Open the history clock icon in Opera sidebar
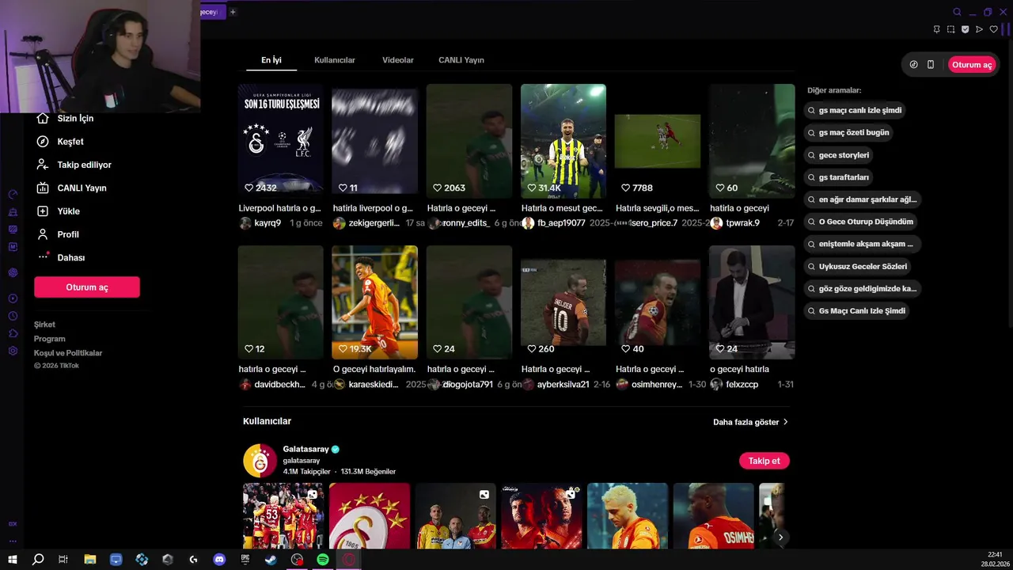 click(13, 316)
